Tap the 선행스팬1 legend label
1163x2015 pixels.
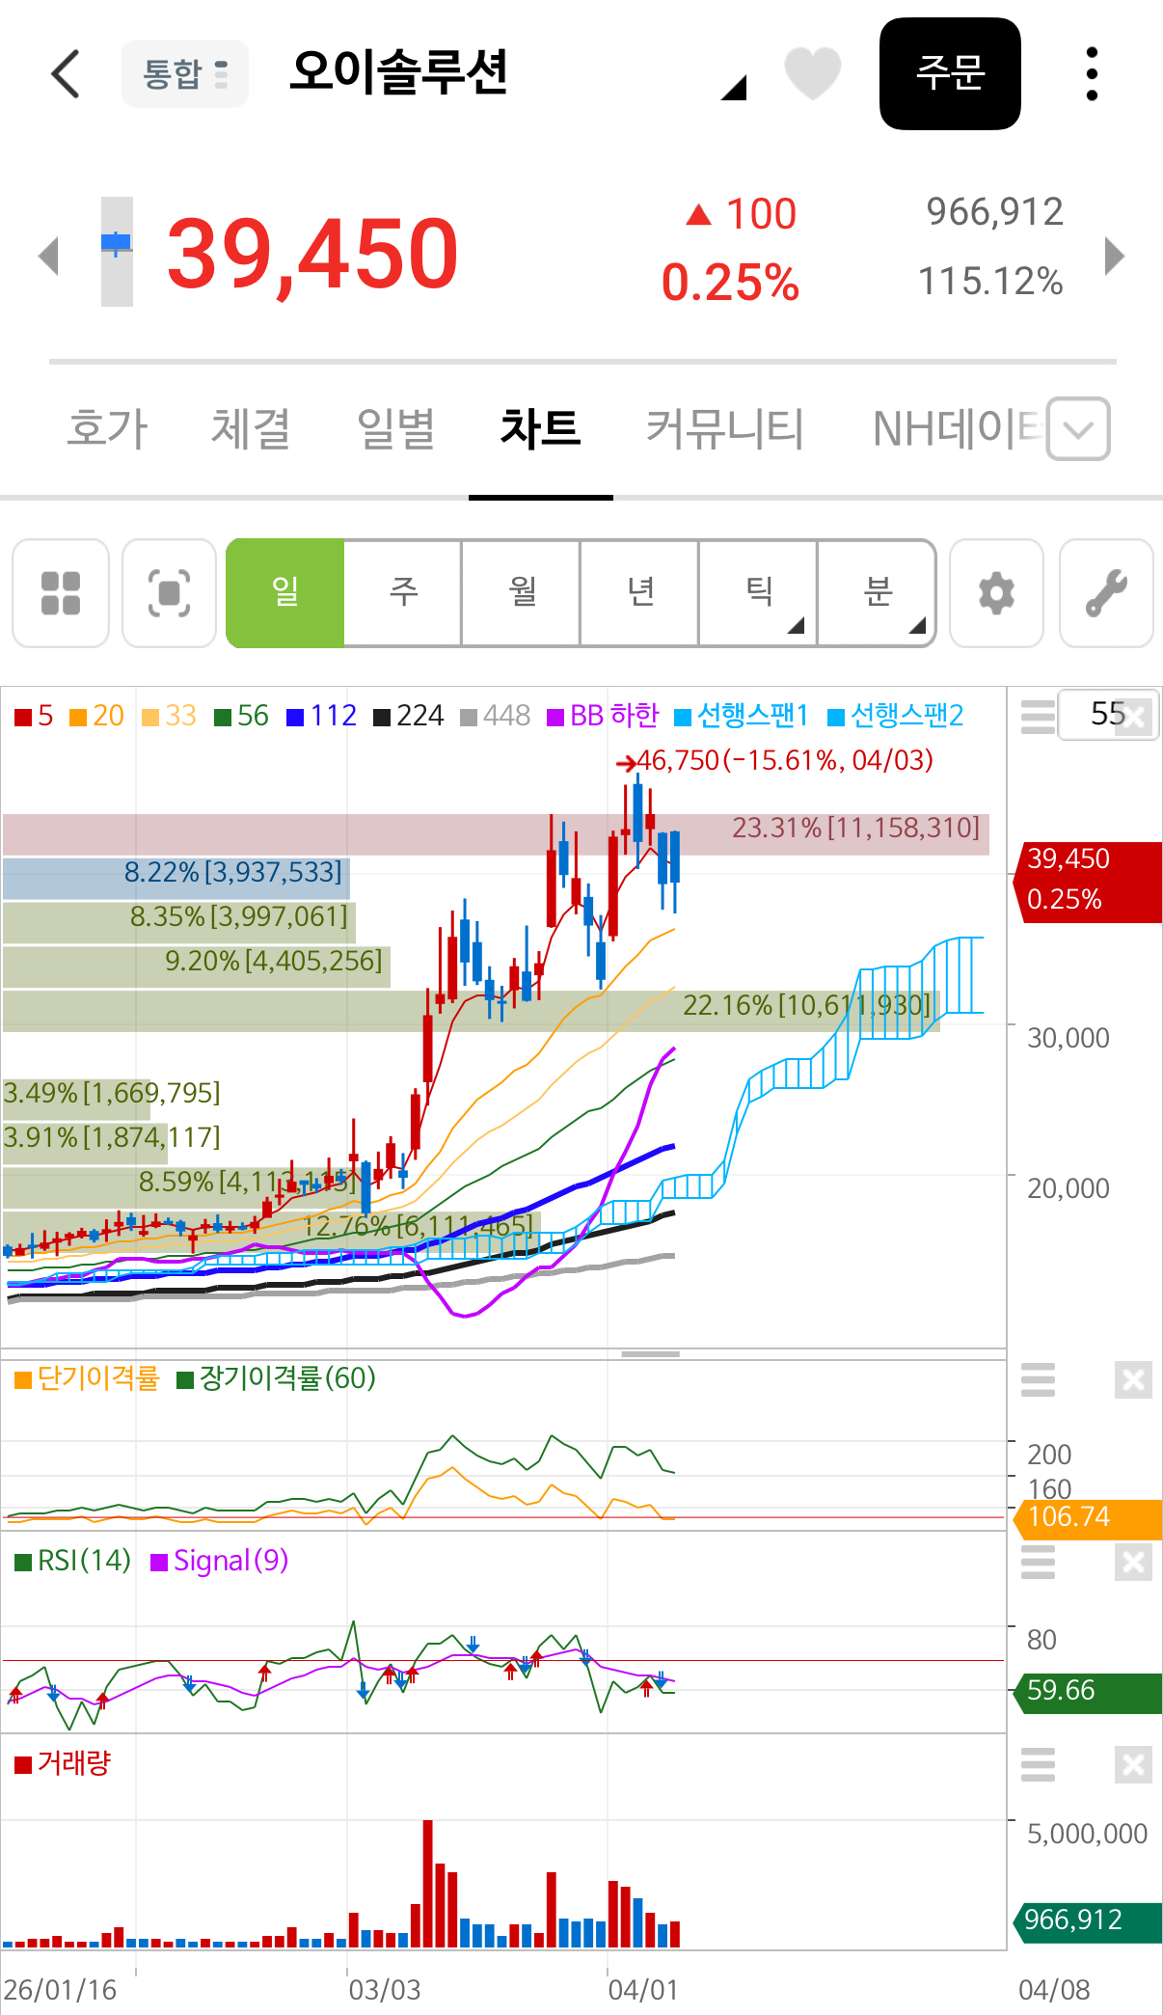click(752, 716)
